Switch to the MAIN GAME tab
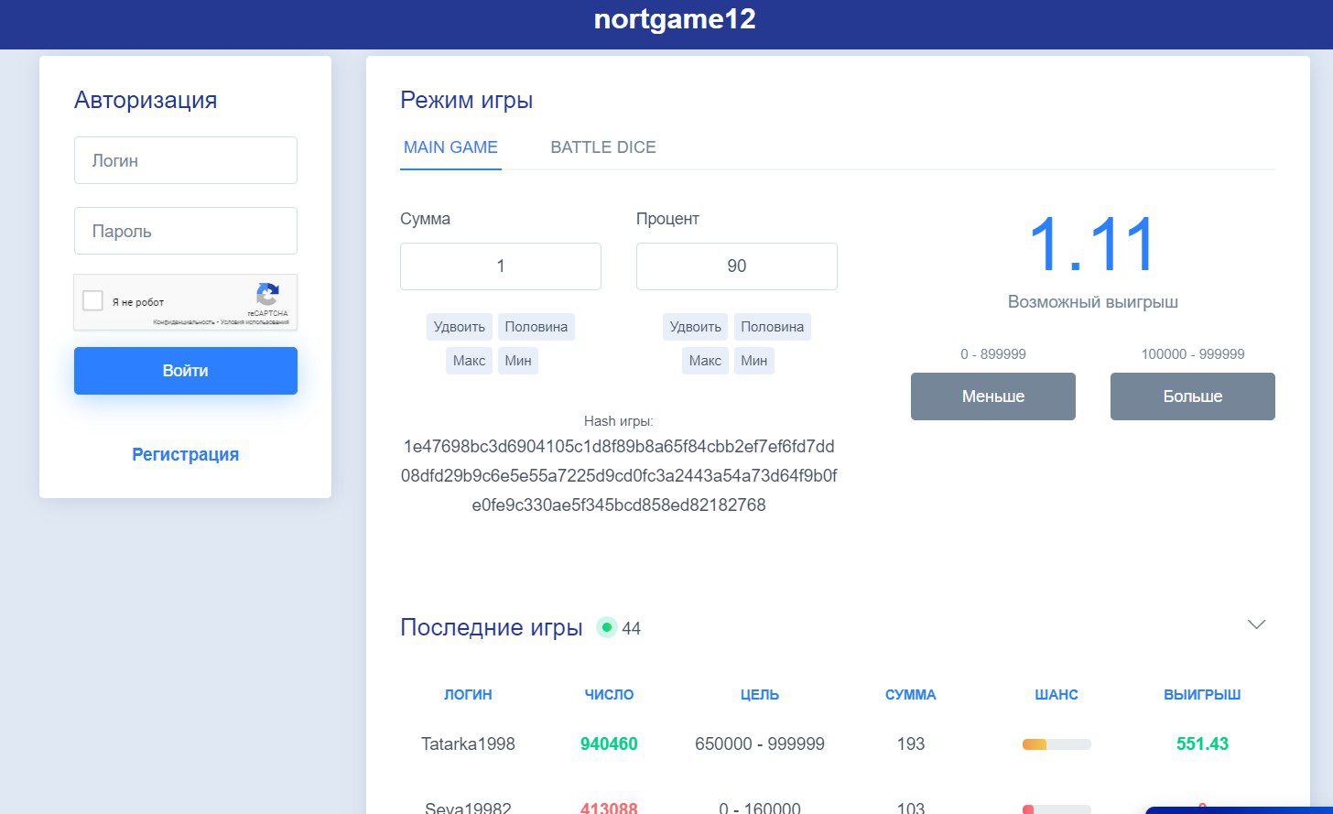The height and width of the screenshot is (814, 1333). [x=450, y=147]
